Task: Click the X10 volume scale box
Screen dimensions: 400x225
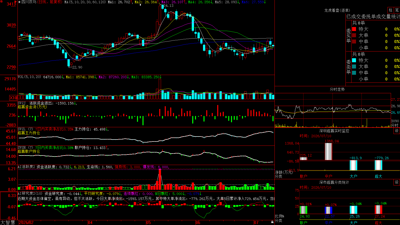Action: click(13, 98)
